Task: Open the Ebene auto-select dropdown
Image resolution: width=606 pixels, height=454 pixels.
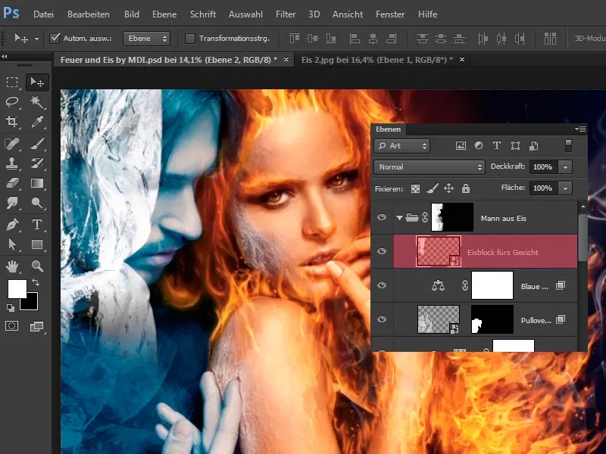Action: [146, 39]
